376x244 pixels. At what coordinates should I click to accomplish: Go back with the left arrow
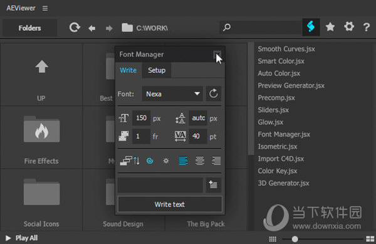91,28
